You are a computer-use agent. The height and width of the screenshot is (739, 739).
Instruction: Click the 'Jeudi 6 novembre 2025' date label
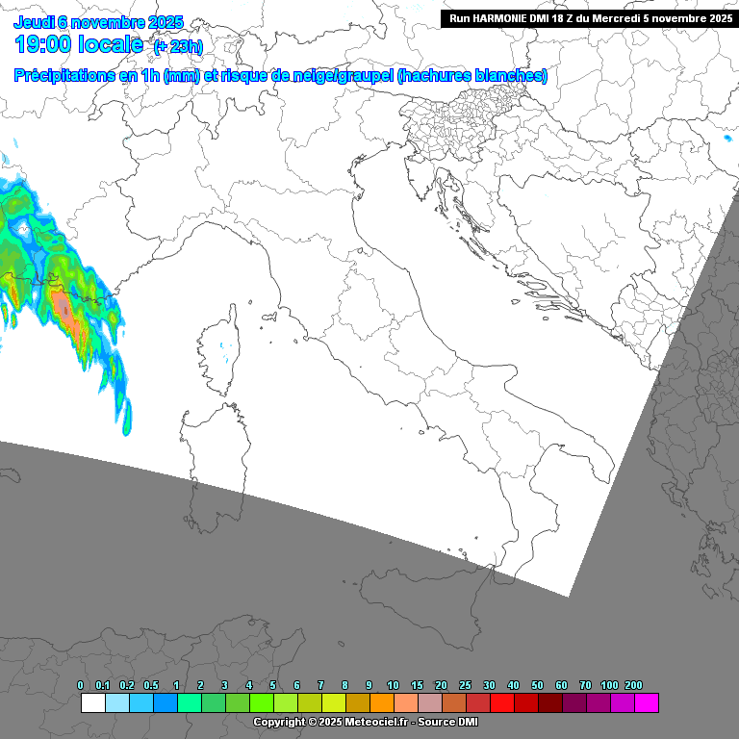tap(98, 22)
